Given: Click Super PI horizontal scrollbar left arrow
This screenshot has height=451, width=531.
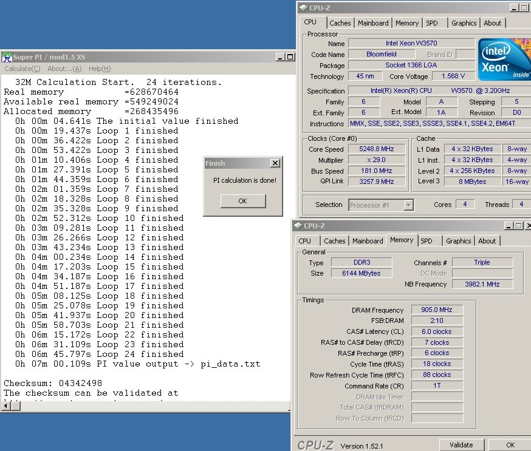Looking at the screenshot, I should pyautogui.click(x=6, y=405).
